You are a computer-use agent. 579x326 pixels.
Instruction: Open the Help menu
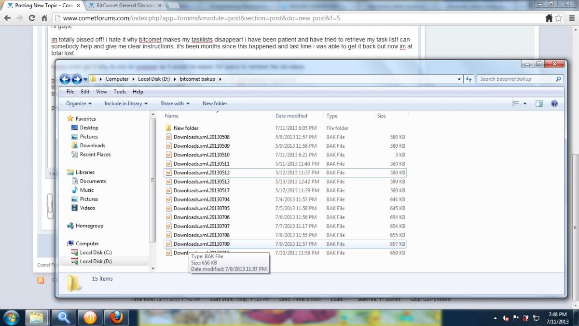[138, 91]
